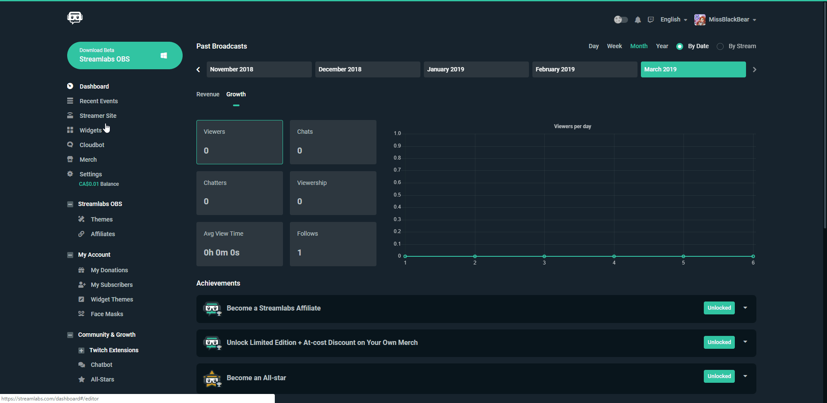Click the Streamlabs logo
The image size is (827, 403).
(x=75, y=18)
